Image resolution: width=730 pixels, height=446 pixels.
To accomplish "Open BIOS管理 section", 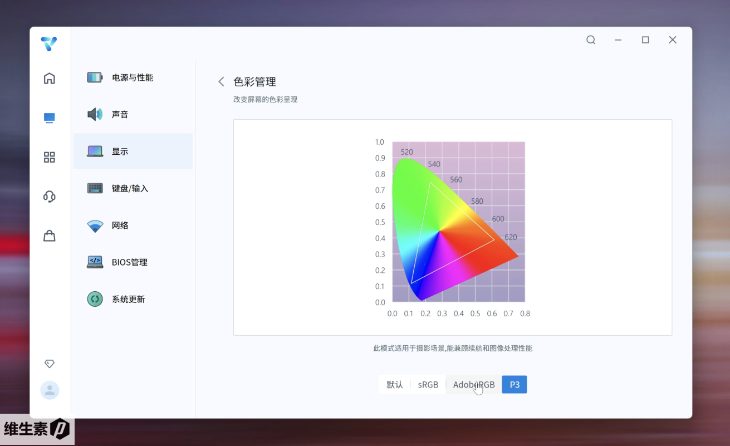I will pos(129,262).
